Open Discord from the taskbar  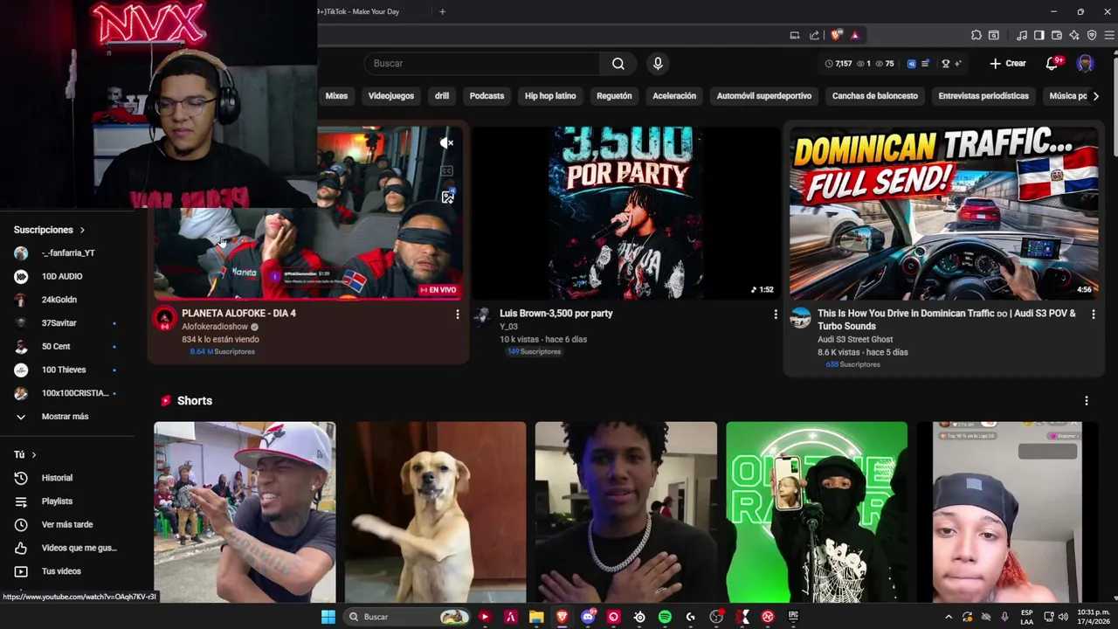[x=588, y=617]
